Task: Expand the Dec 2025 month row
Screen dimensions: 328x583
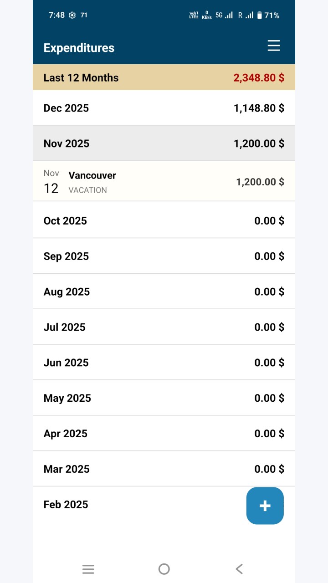Action: (164, 108)
